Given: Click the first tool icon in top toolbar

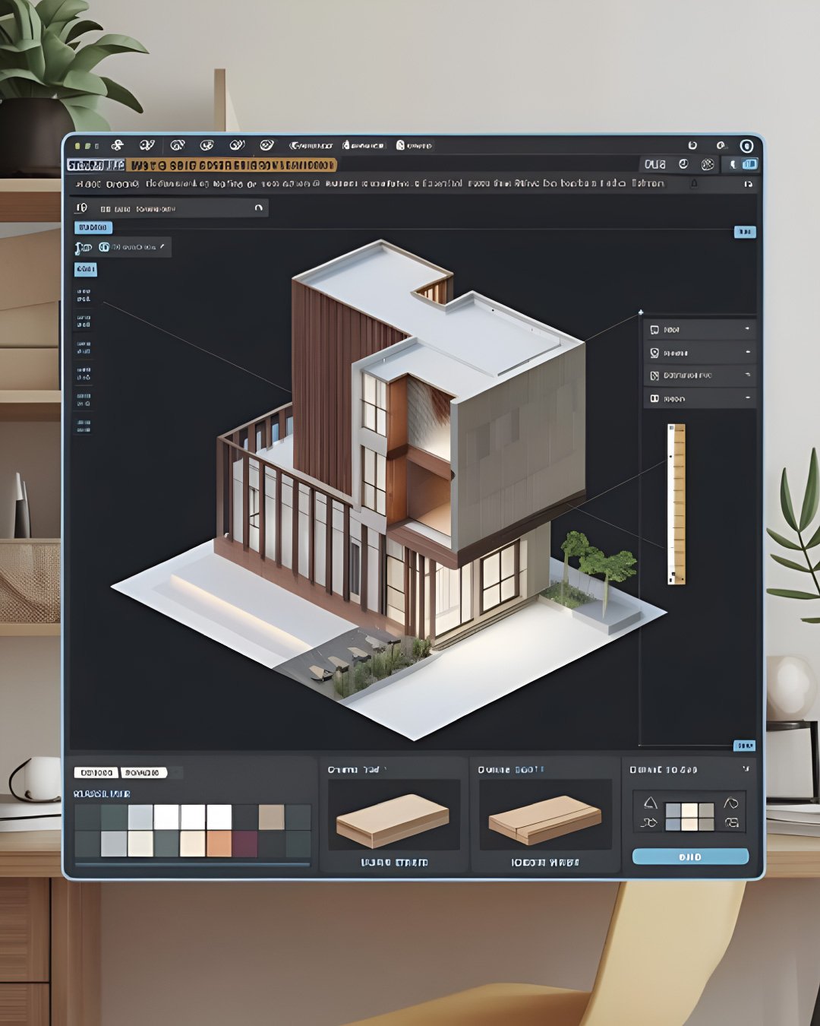Looking at the screenshot, I should [x=117, y=145].
